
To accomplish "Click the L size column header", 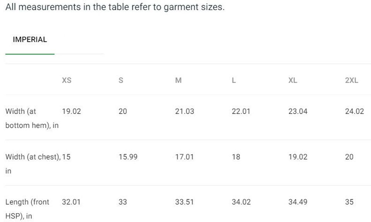I will (234, 81).
